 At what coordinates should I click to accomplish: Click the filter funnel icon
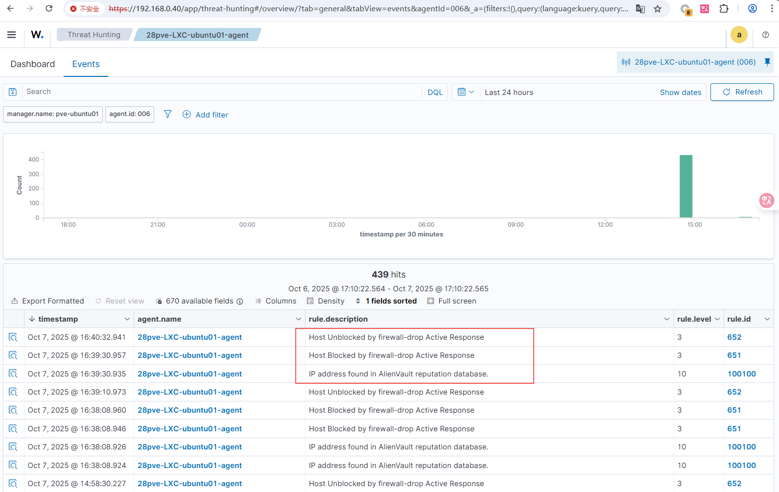167,114
